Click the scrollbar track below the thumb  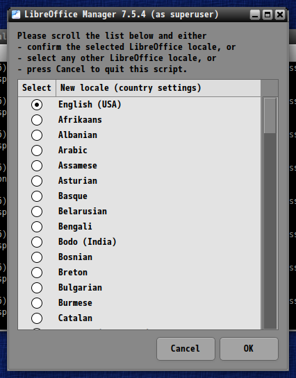tap(270, 231)
